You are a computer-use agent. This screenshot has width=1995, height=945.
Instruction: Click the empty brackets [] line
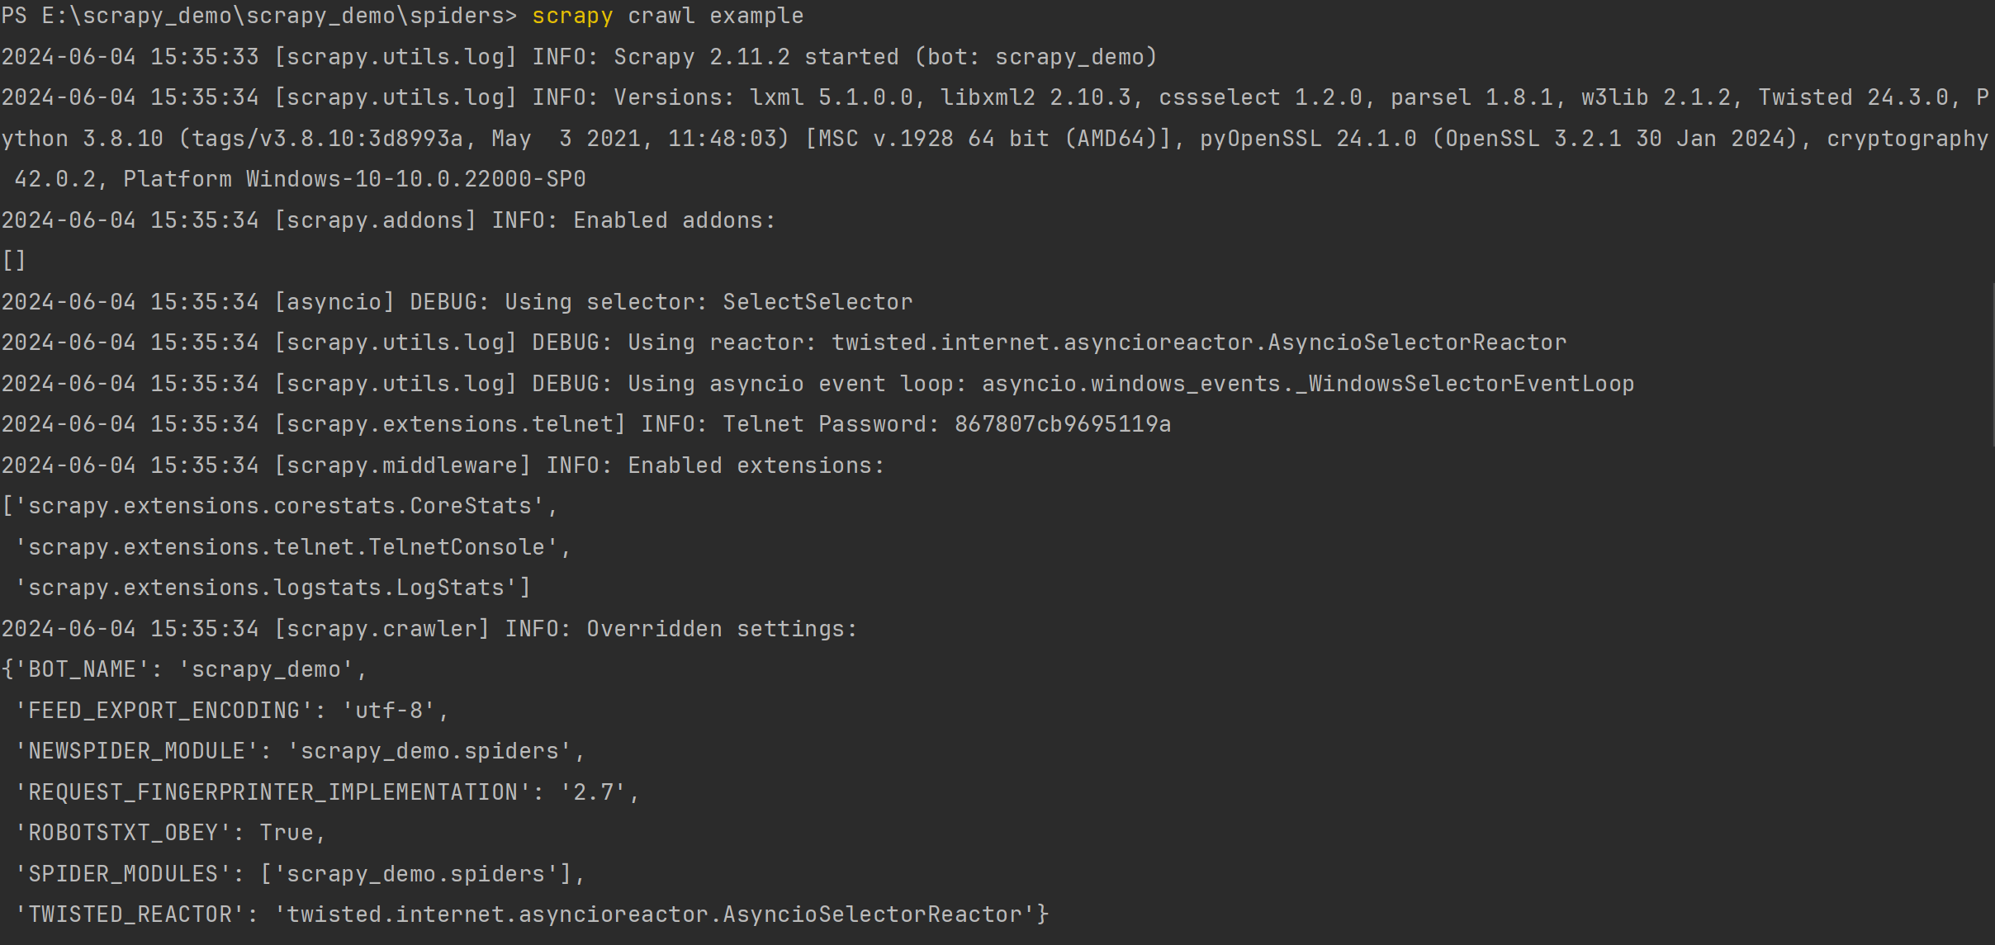click(14, 261)
